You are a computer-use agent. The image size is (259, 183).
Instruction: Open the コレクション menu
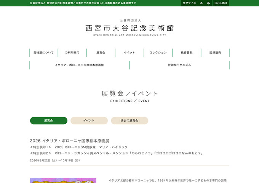point(158,53)
